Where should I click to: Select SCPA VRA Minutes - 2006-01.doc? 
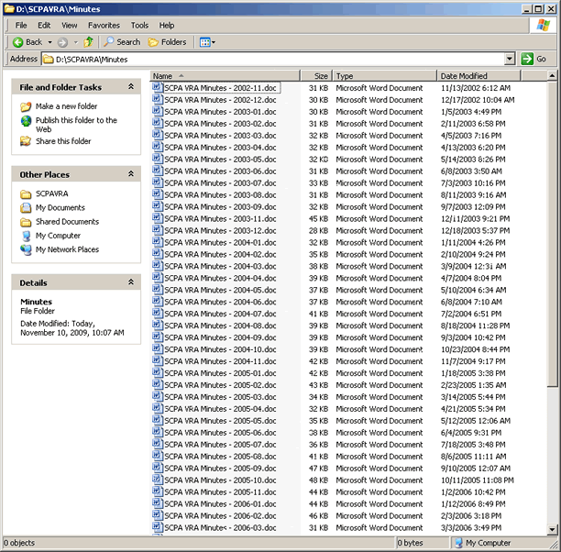coord(220,504)
